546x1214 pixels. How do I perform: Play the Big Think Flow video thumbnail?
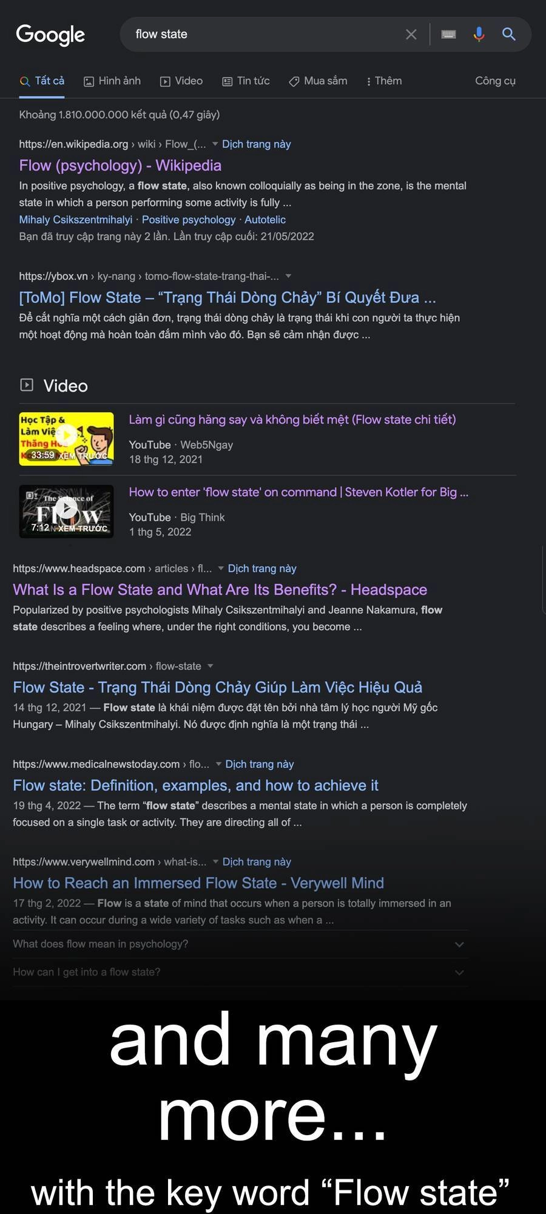click(66, 512)
